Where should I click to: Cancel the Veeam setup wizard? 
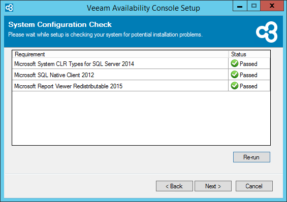[x=254, y=186]
